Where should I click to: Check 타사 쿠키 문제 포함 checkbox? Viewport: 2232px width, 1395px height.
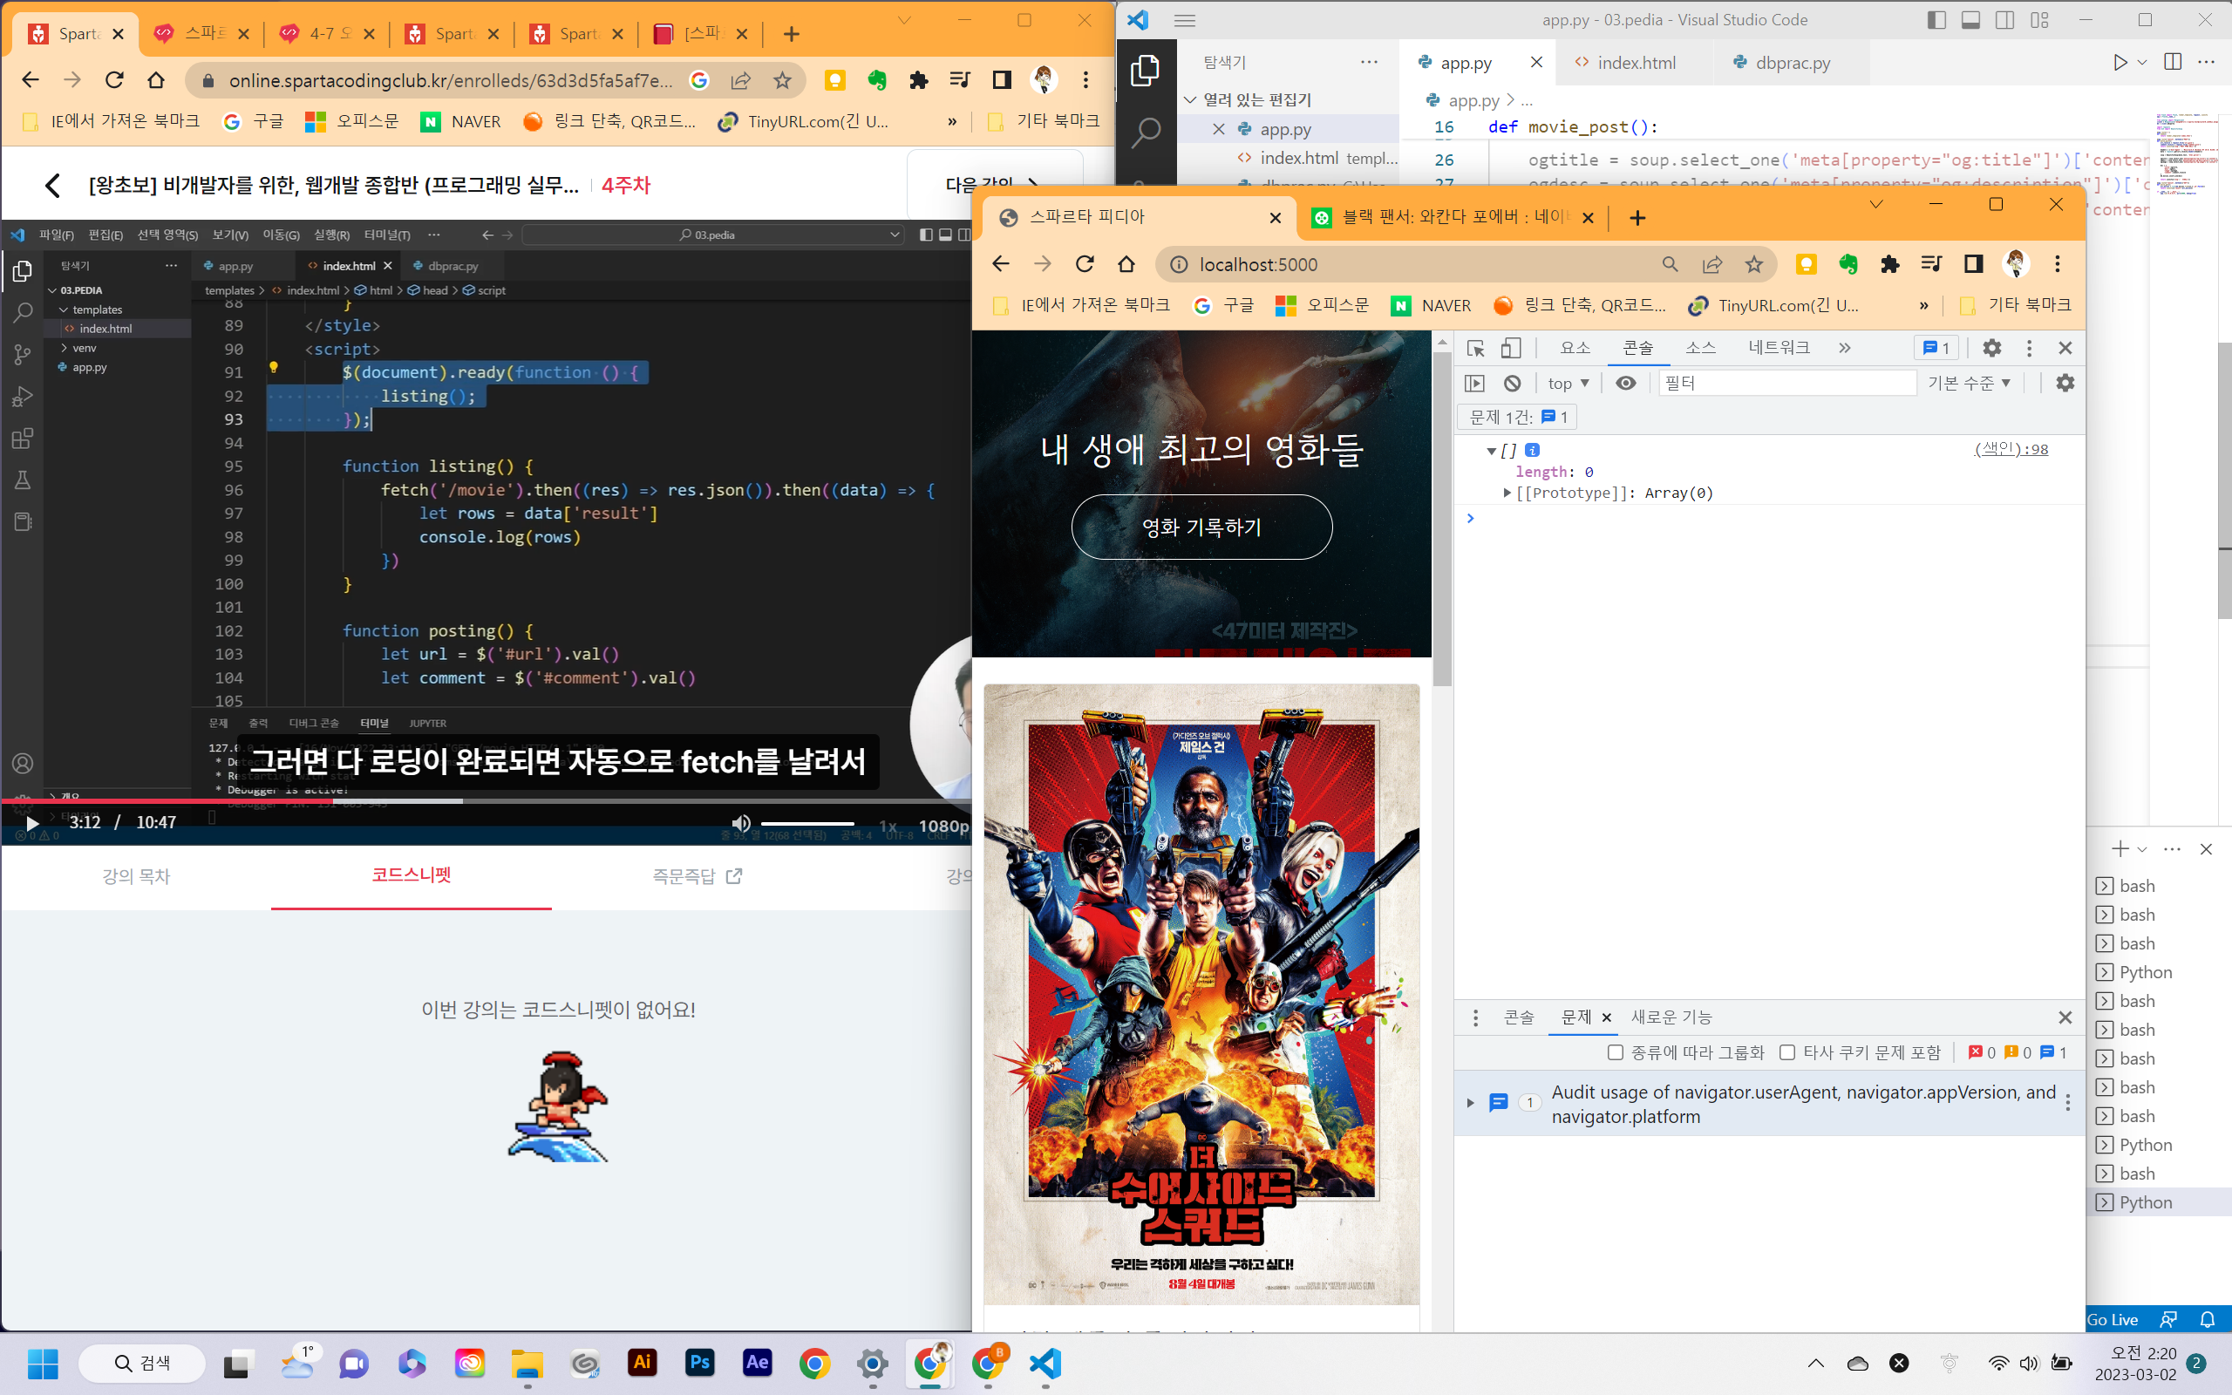click(x=1787, y=1051)
